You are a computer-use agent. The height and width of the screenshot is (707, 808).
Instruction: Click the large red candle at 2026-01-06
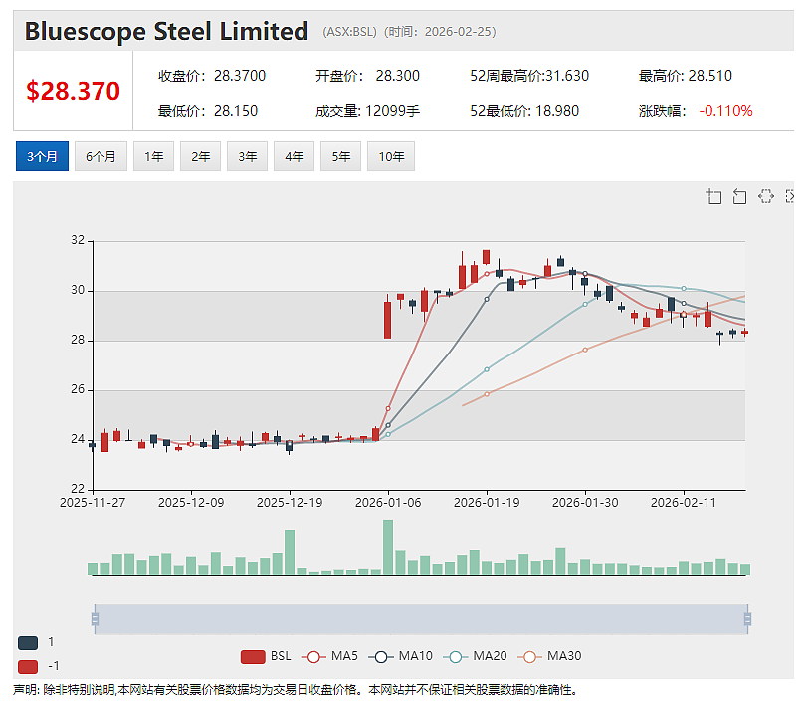[387, 320]
